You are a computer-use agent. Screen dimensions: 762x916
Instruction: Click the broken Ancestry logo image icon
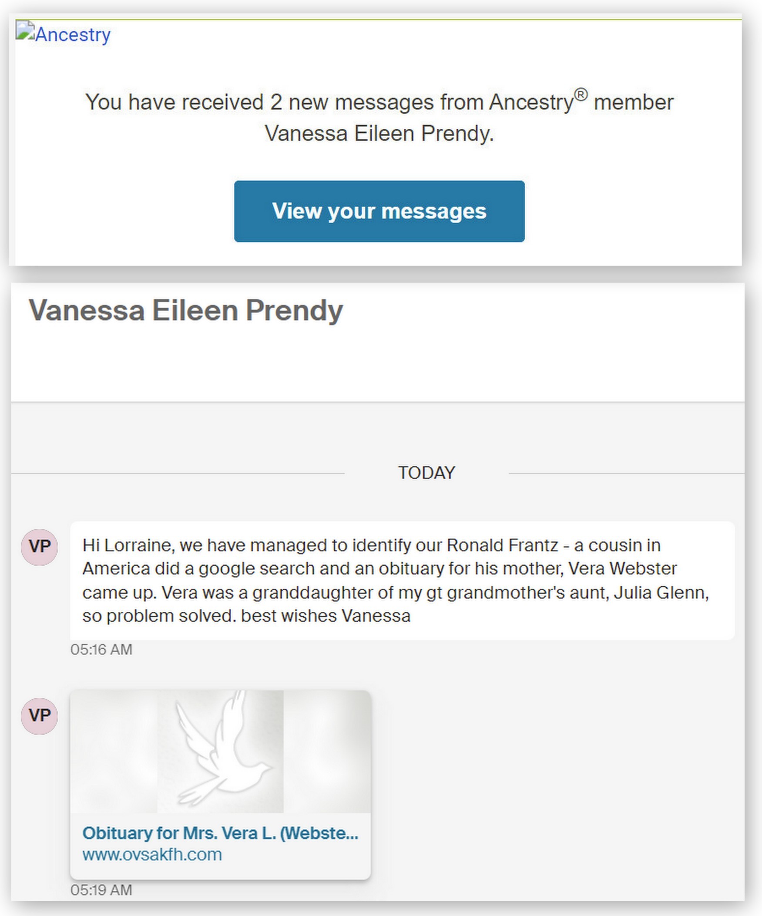coord(24,31)
